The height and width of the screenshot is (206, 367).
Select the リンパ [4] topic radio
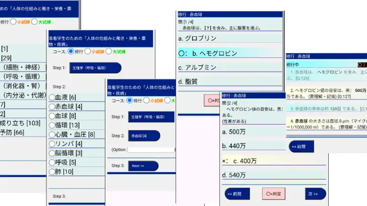pos(52,144)
